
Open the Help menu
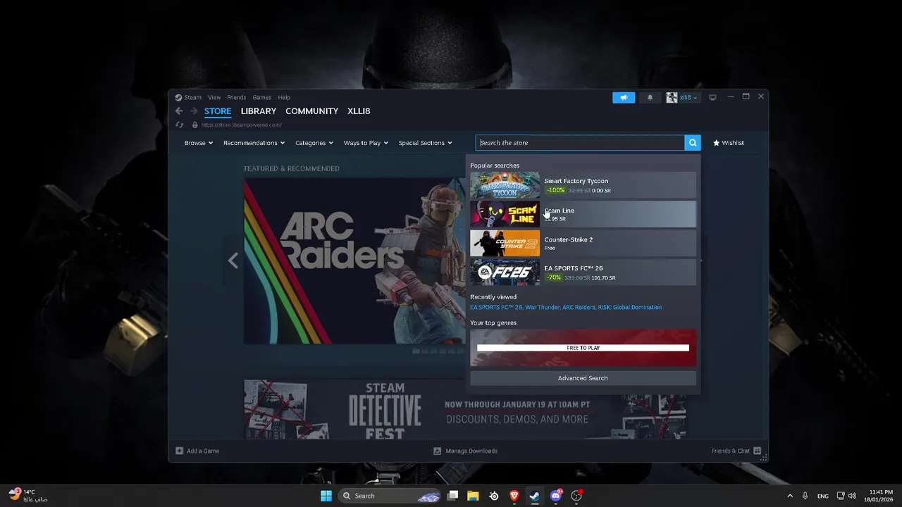click(x=284, y=98)
